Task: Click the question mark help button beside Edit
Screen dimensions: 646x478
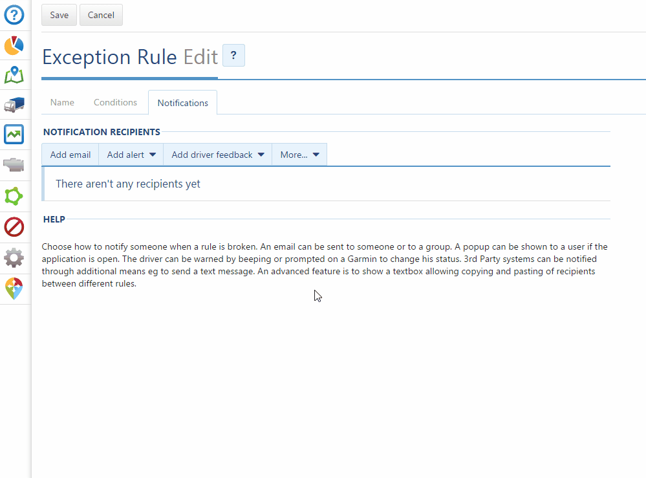Action: [x=233, y=56]
